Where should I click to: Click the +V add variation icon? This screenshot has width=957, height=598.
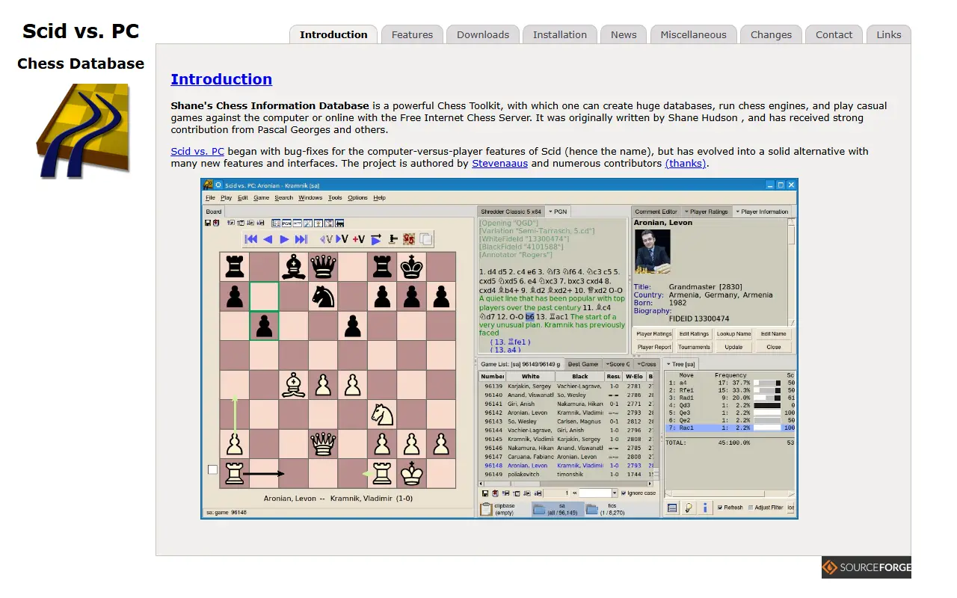click(359, 239)
